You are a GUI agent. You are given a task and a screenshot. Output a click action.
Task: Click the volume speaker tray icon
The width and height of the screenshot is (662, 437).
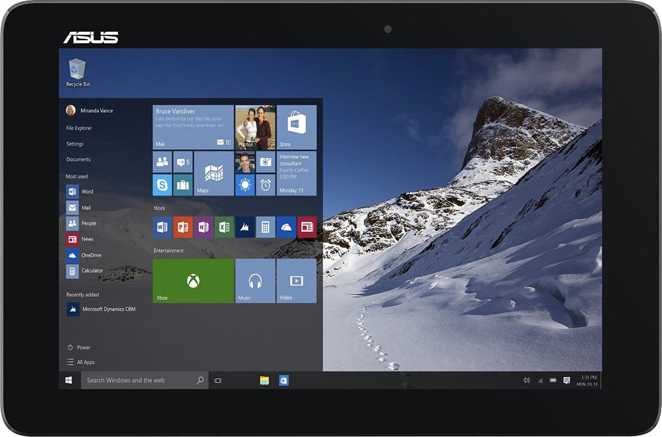pos(527,381)
